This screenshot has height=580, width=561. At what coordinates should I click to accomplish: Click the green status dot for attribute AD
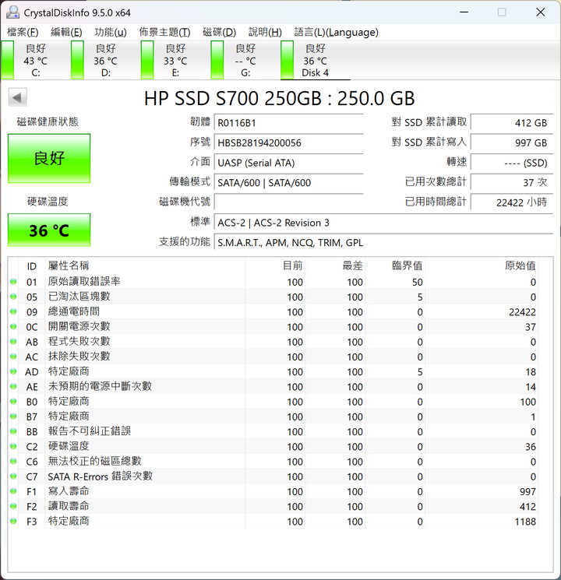[x=13, y=371]
